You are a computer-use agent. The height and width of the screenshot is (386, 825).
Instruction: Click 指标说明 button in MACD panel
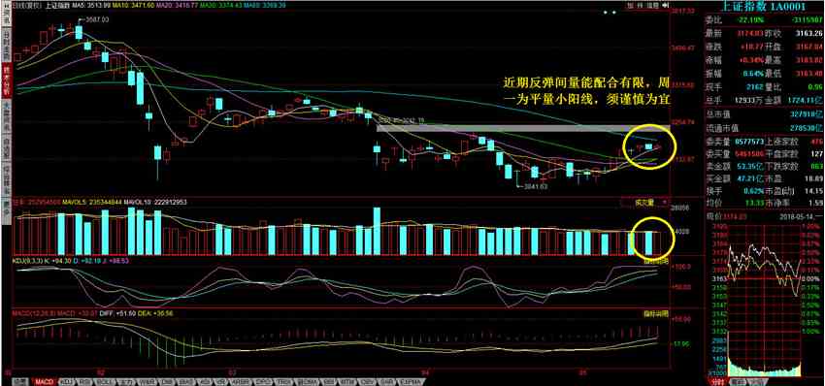tap(656, 313)
